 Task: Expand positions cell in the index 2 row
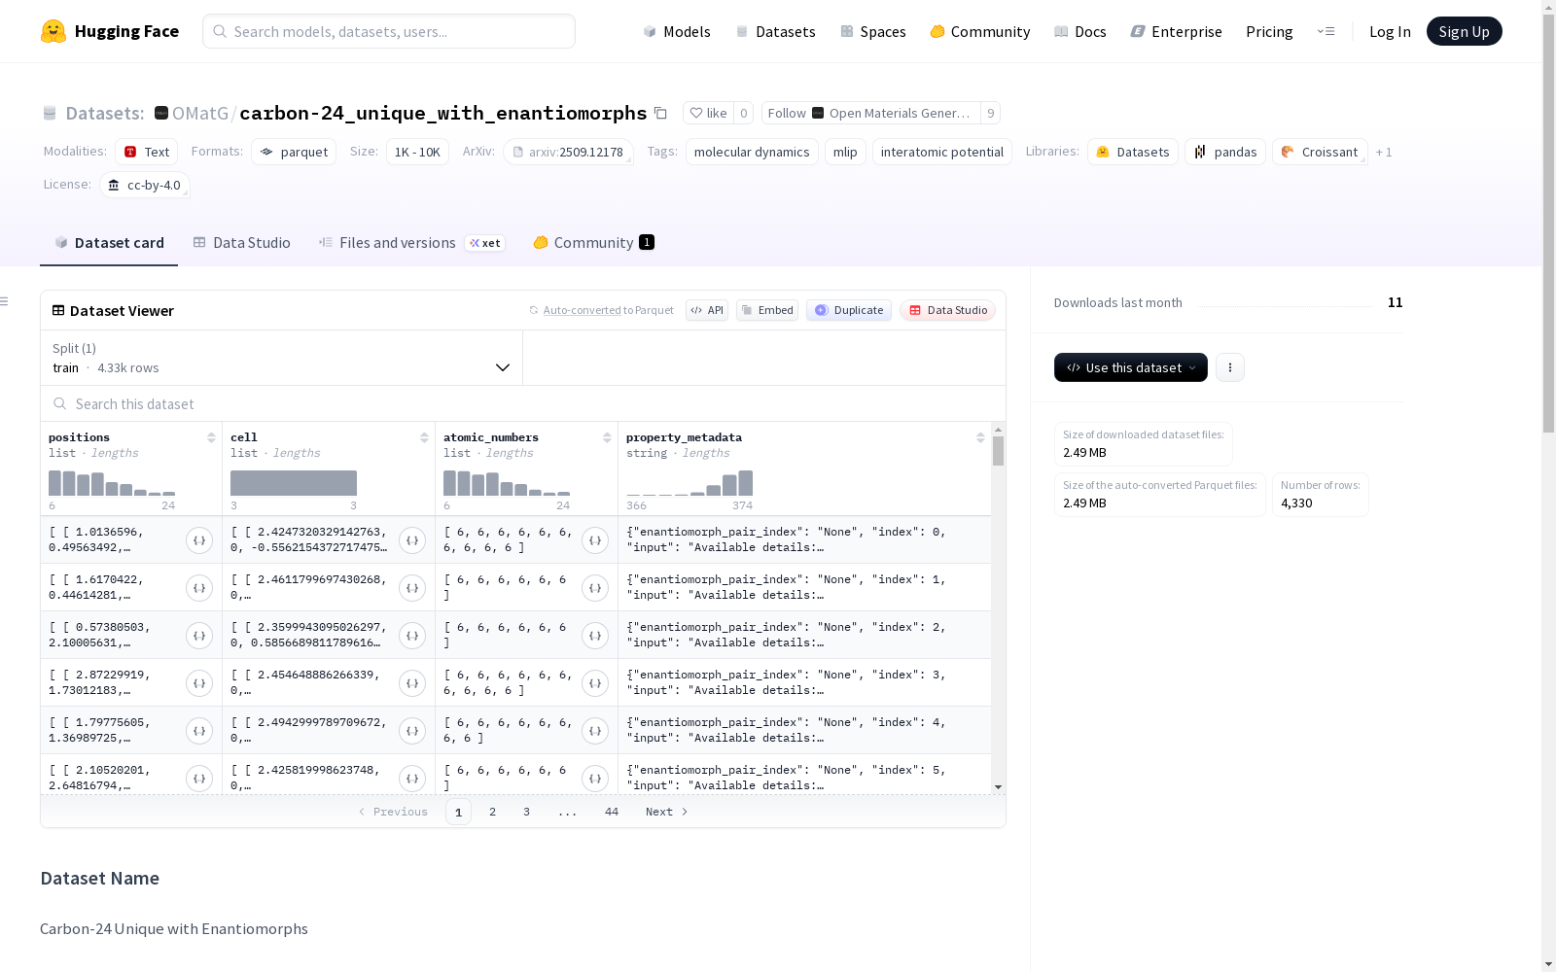(x=199, y=636)
